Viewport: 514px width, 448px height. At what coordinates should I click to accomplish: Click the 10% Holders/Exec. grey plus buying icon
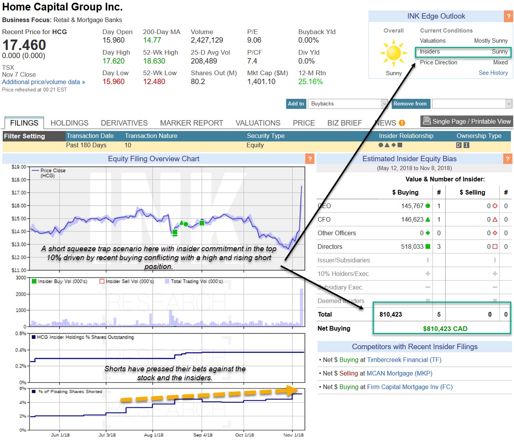click(x=428, y=274)
